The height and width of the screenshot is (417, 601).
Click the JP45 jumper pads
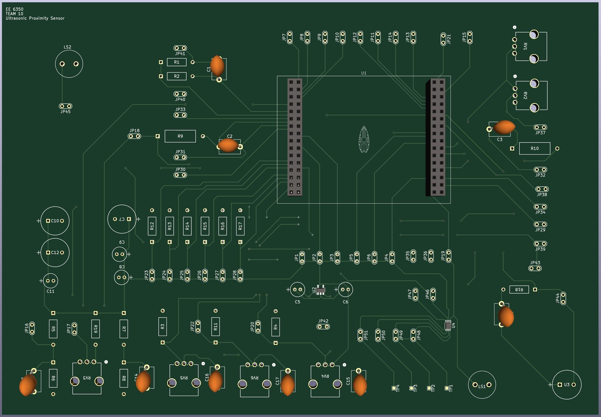[65, 106]
